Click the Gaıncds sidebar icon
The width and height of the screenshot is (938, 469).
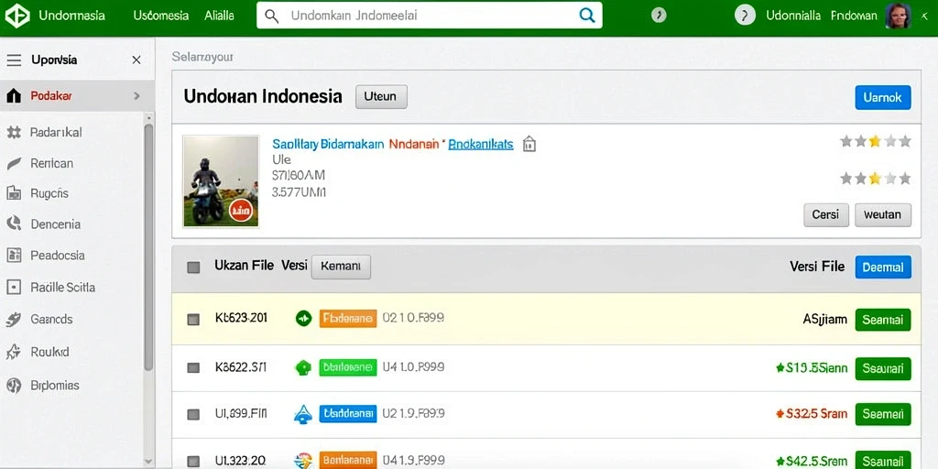coord(14,320)
